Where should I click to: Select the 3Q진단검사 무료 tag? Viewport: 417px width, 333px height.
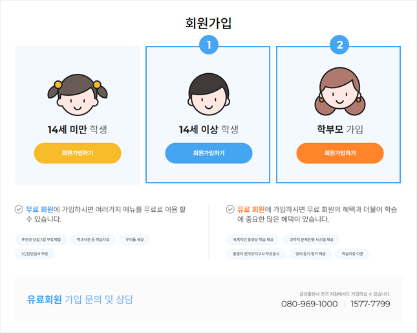[34, 254]
